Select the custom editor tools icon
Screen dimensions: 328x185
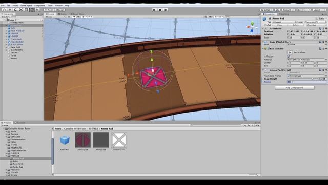click(x=37, y=10)
